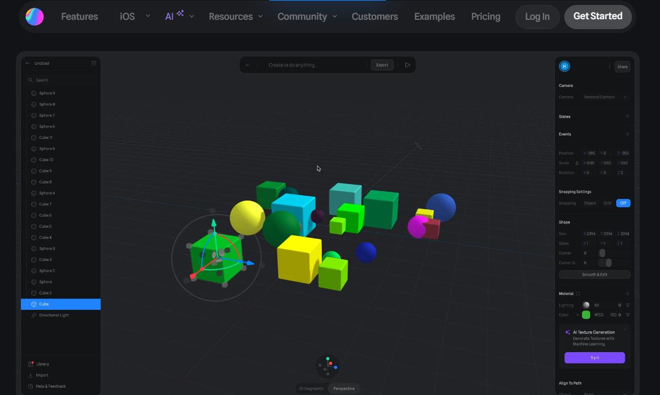
Task: Set snapping to Object
Action: (x=590, y=203)
